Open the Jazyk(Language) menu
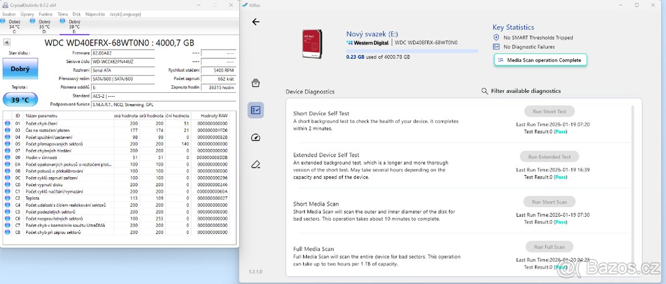Image resolution: width=666 pixels, height=284 pixels. [125, 14]
